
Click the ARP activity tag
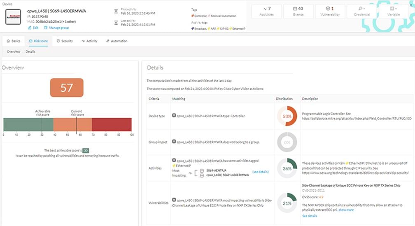click(x=212, y=28)
